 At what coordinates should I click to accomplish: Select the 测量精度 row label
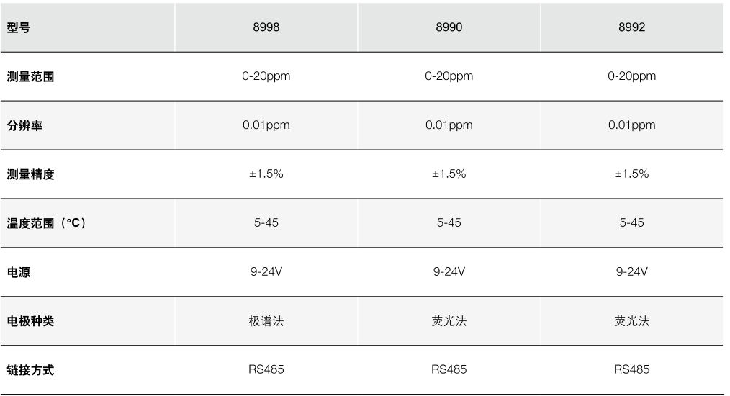[30, 174]
